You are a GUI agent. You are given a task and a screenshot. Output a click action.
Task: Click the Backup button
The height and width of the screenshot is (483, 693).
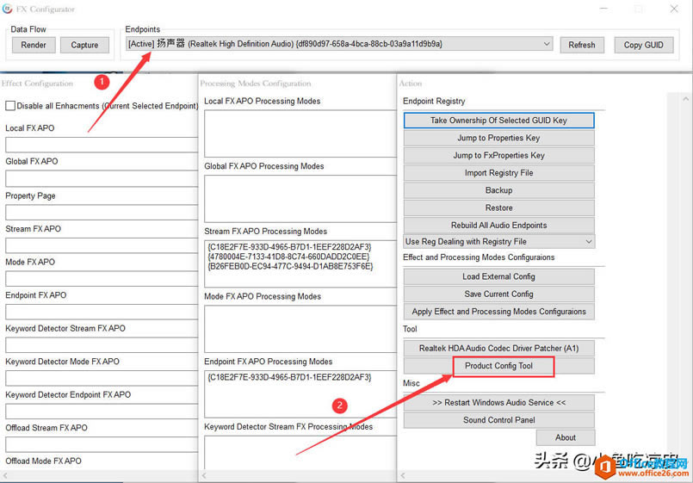coord(498,190)
